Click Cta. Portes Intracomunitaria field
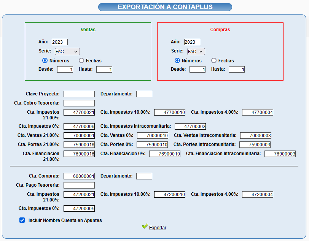Screen dimensions: 309x241 (x=255, y=145)
